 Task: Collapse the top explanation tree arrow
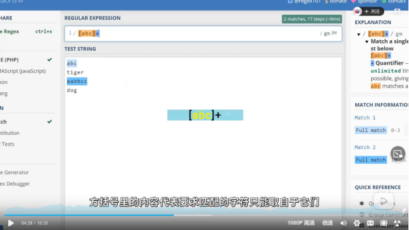click(359, 34)
